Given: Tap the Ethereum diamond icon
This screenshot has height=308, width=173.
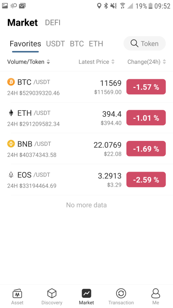Looking at the screenshot, I should 11,113.
